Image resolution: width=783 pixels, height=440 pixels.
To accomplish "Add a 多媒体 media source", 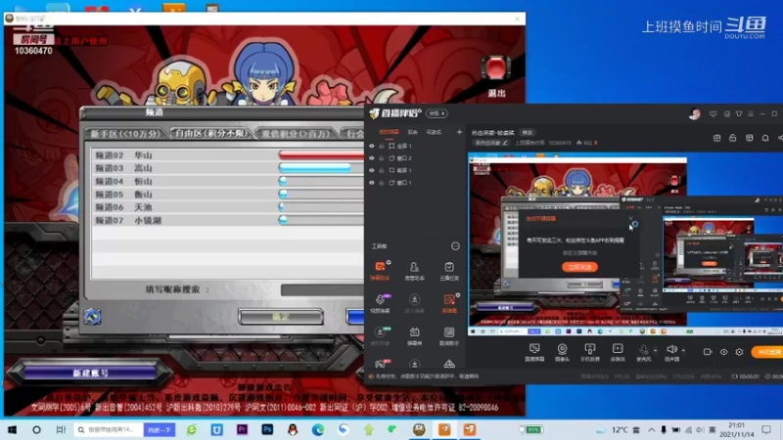I will pos(618,352).
